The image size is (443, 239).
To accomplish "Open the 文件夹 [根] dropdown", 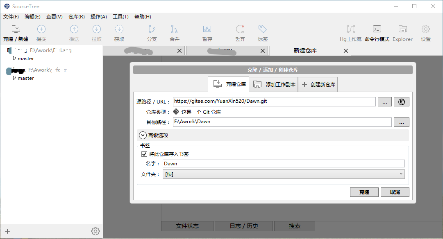I will pos(284,174).
